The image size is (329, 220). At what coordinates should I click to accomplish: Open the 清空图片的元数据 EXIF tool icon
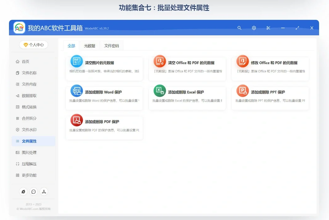point(76,61)
